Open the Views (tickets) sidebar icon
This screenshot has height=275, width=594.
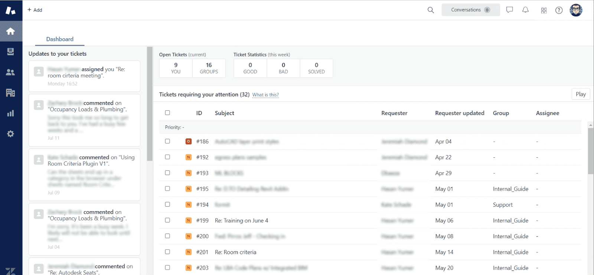11,52
